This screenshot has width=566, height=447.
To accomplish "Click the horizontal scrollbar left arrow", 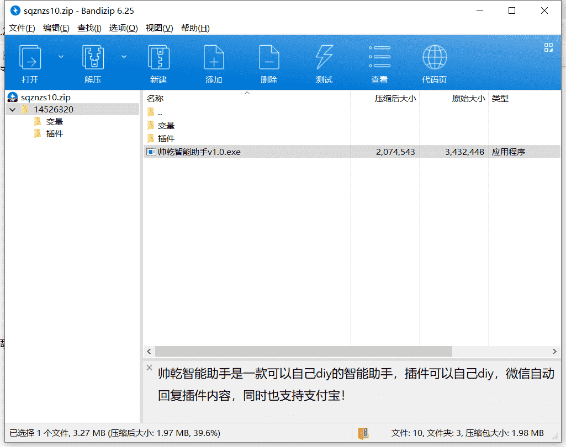I will tap(149, 351).
